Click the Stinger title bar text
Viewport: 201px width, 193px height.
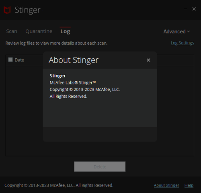(x=28, y=10)
